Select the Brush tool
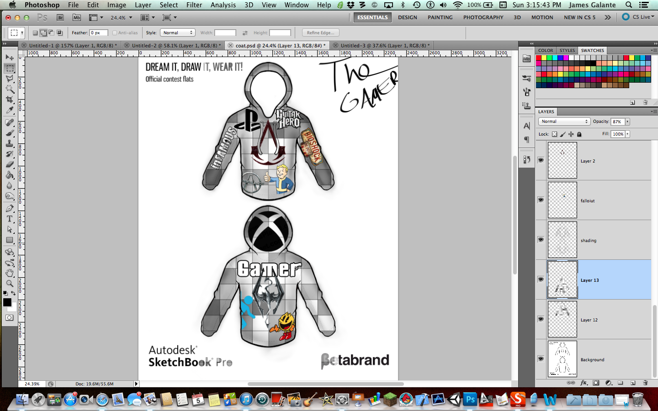 click(x=10, y=133)
